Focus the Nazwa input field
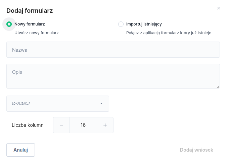228x161 pixels. [113, 50]
